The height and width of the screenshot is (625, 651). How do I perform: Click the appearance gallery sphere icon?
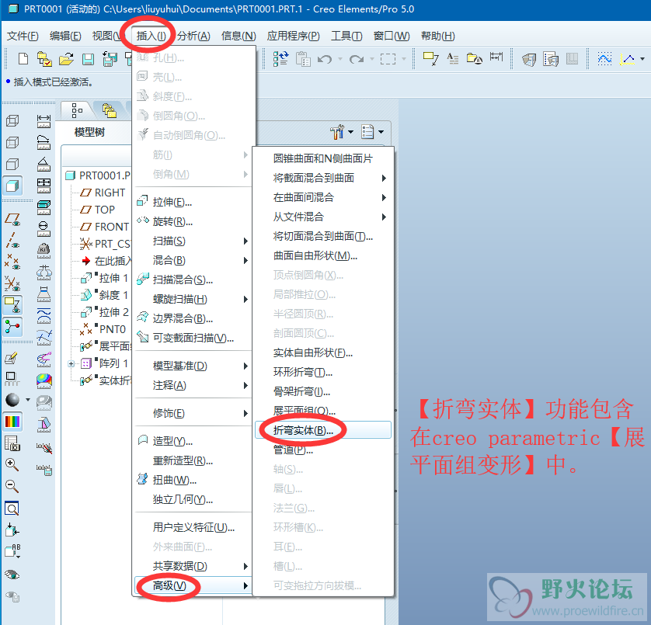point(12,400)
